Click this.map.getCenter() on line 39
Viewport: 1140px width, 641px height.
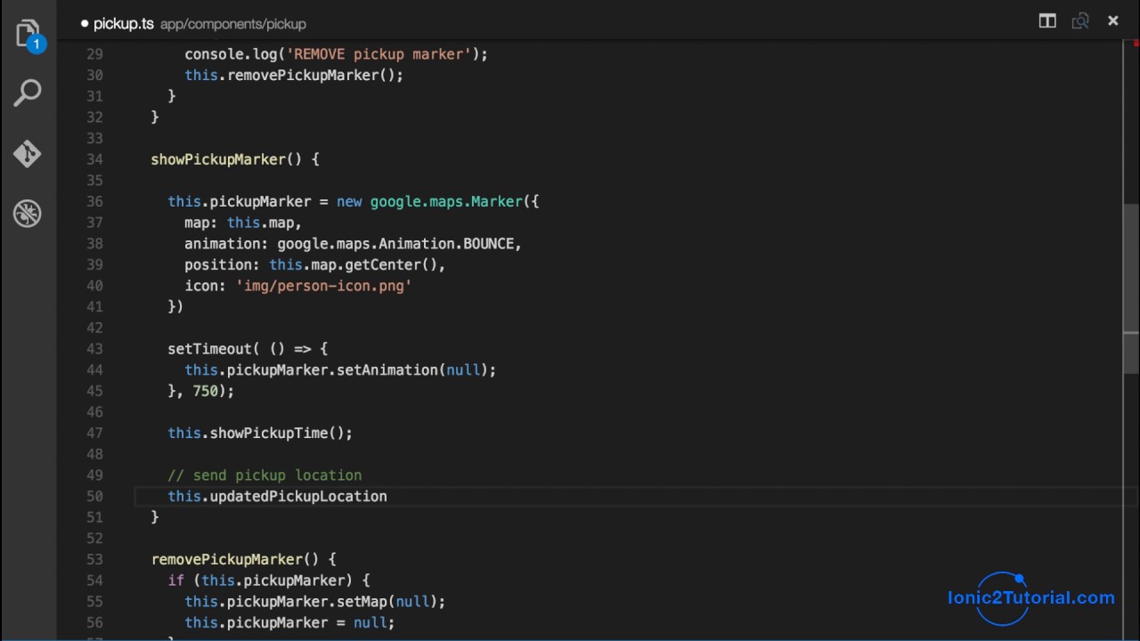(x=353, y=264)
